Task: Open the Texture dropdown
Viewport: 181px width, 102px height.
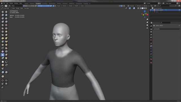Action: (65, 6)
